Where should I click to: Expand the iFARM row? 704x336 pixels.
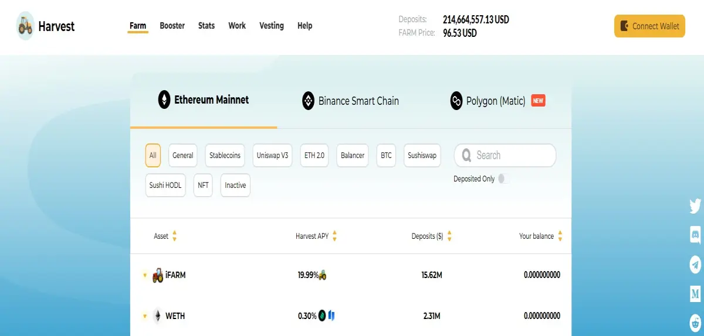pyautogui.click(x=145, y=275)
